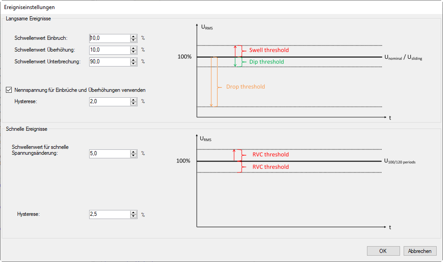
Task: Click the Schwellenwert Unterbrechung input field
Action: point(110,62)
